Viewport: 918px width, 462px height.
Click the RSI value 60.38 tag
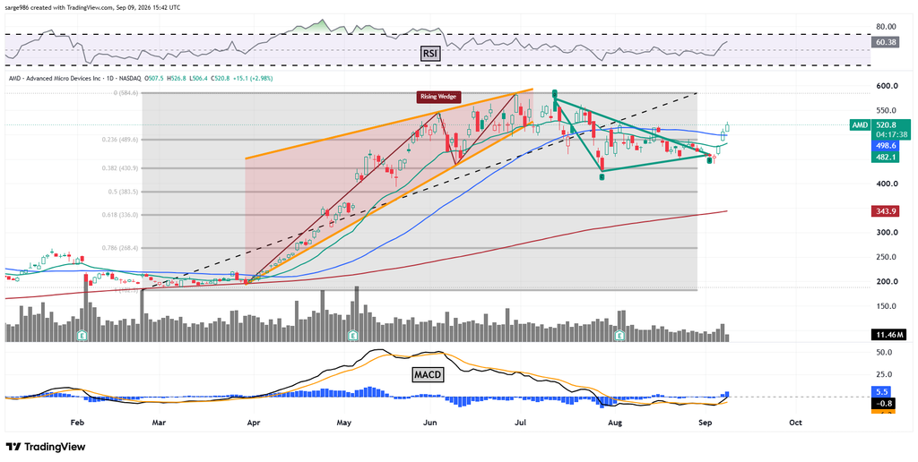click(882, 42)
